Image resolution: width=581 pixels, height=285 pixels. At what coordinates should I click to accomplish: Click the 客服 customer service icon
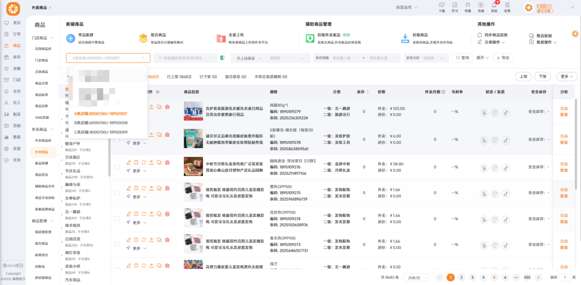(x=467, y=5)
